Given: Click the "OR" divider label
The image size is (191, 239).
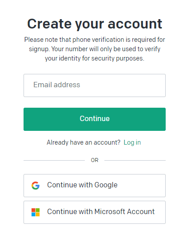Looking at the screenshot, I should click(95, 160).
